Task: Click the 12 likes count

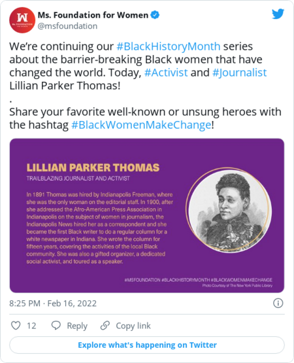Action: coord(31,326)
